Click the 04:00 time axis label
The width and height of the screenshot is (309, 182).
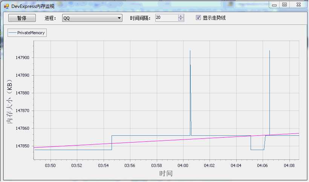(183, 165)
